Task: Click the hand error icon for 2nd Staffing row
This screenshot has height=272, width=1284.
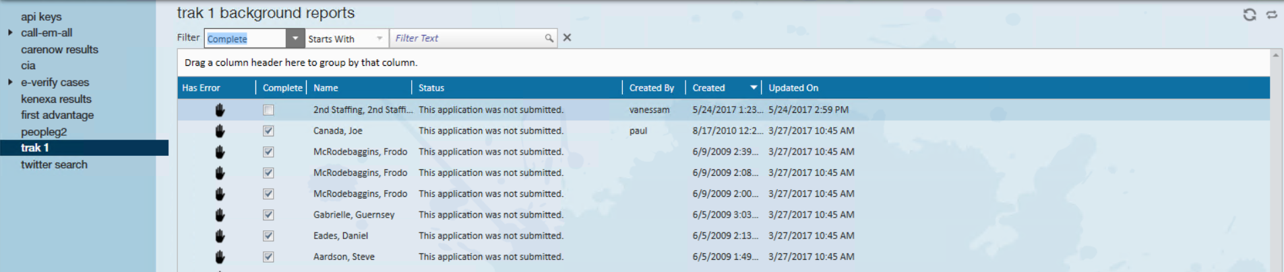Action: point(220,110)
